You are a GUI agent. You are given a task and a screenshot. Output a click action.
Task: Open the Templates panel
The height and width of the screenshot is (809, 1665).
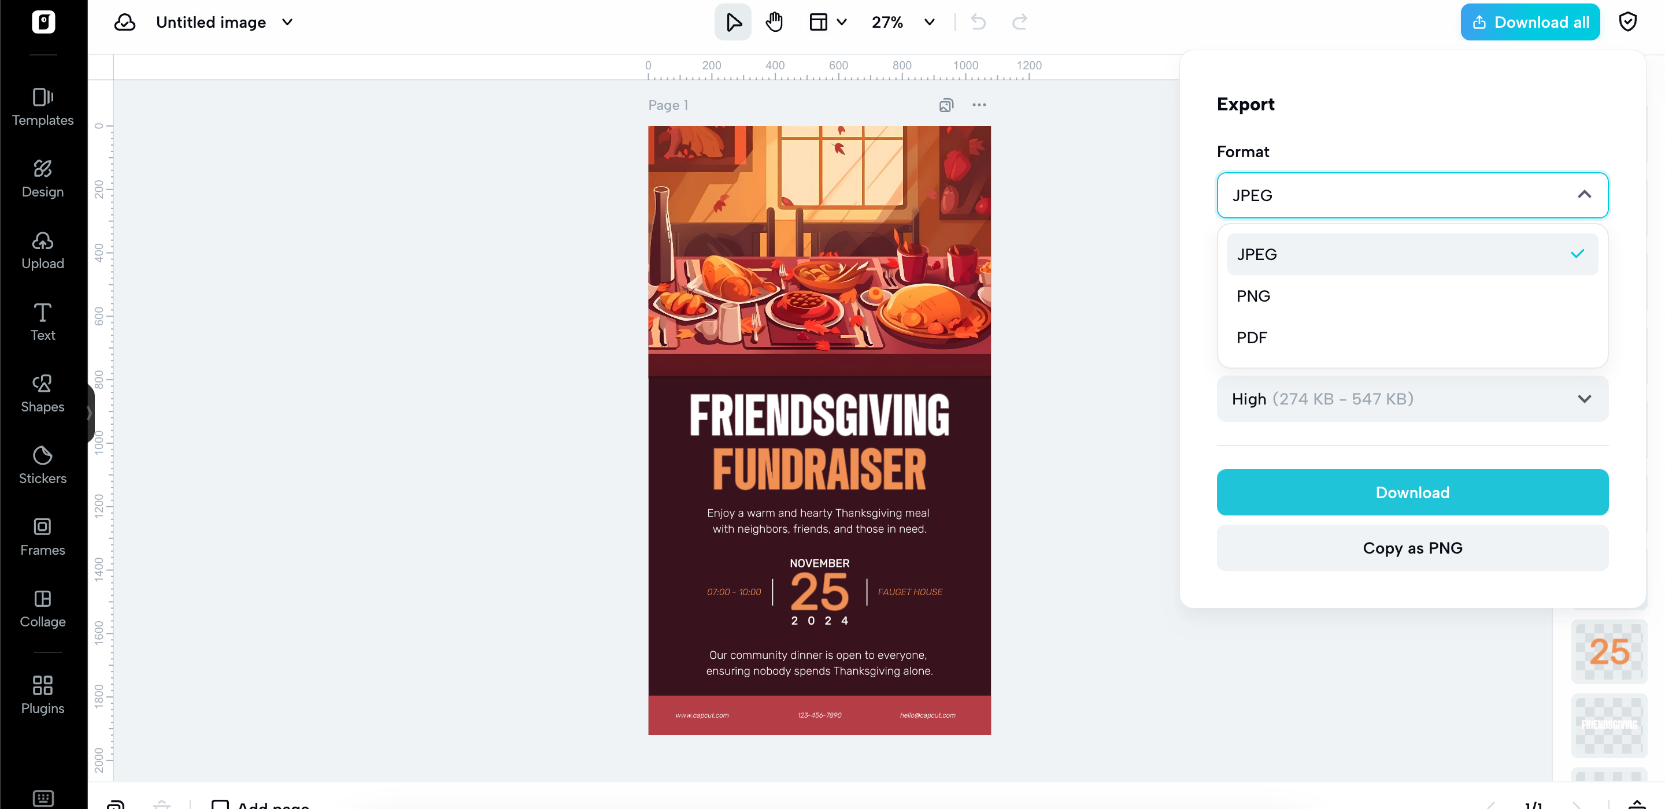pos(43,107)
